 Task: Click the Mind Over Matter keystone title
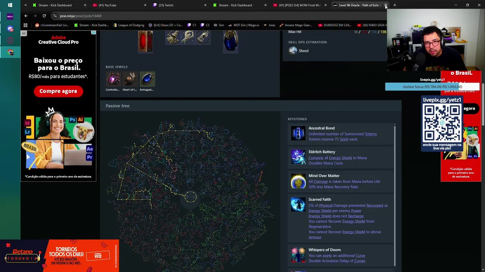tap(324, 176)
